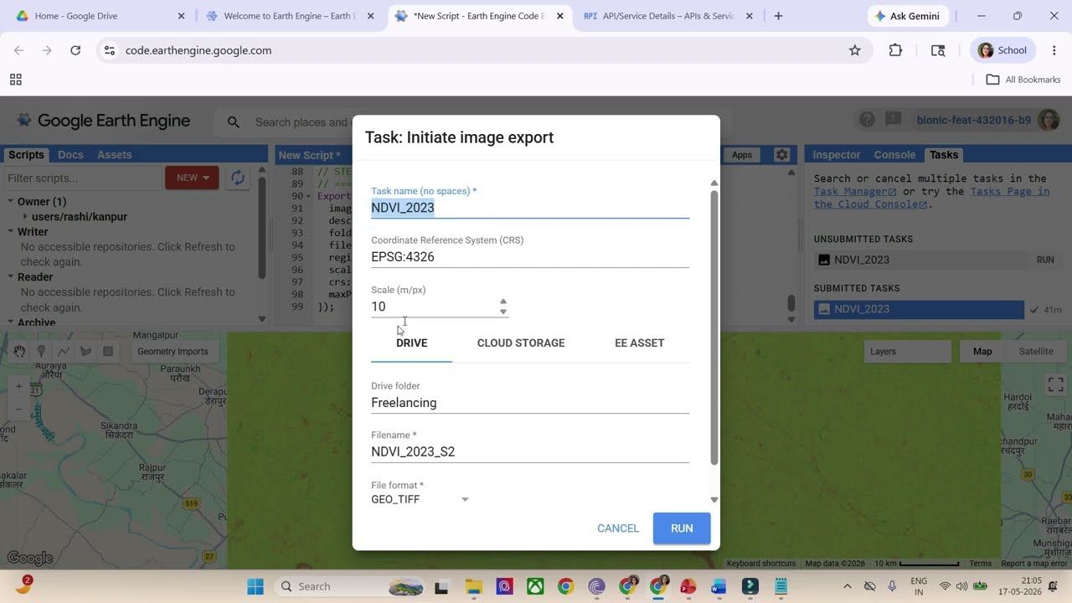This screenshot has height=603, width=1072.
Task: Switch map to Satellite view
Action: (x=1036, y=352)
